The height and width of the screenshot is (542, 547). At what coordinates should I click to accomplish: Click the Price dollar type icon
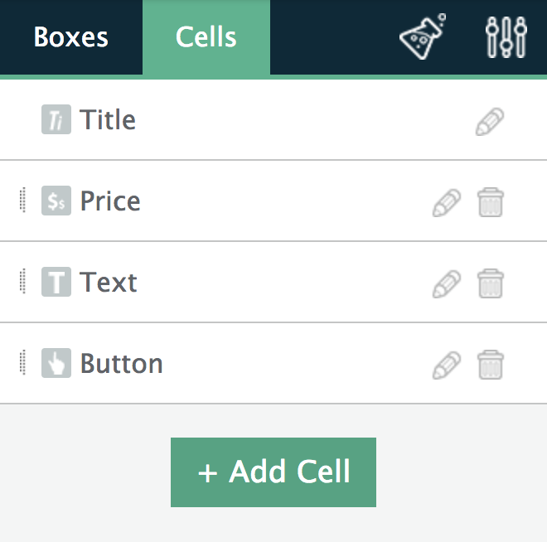pyautogui.click(x=56, y=201)
